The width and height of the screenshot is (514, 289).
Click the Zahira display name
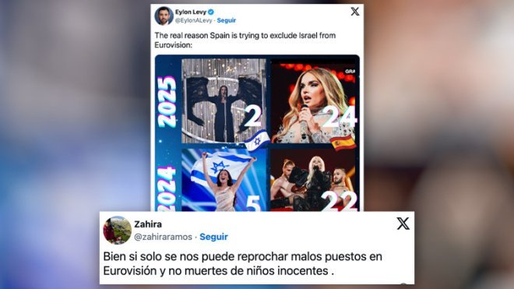(148, 224)
